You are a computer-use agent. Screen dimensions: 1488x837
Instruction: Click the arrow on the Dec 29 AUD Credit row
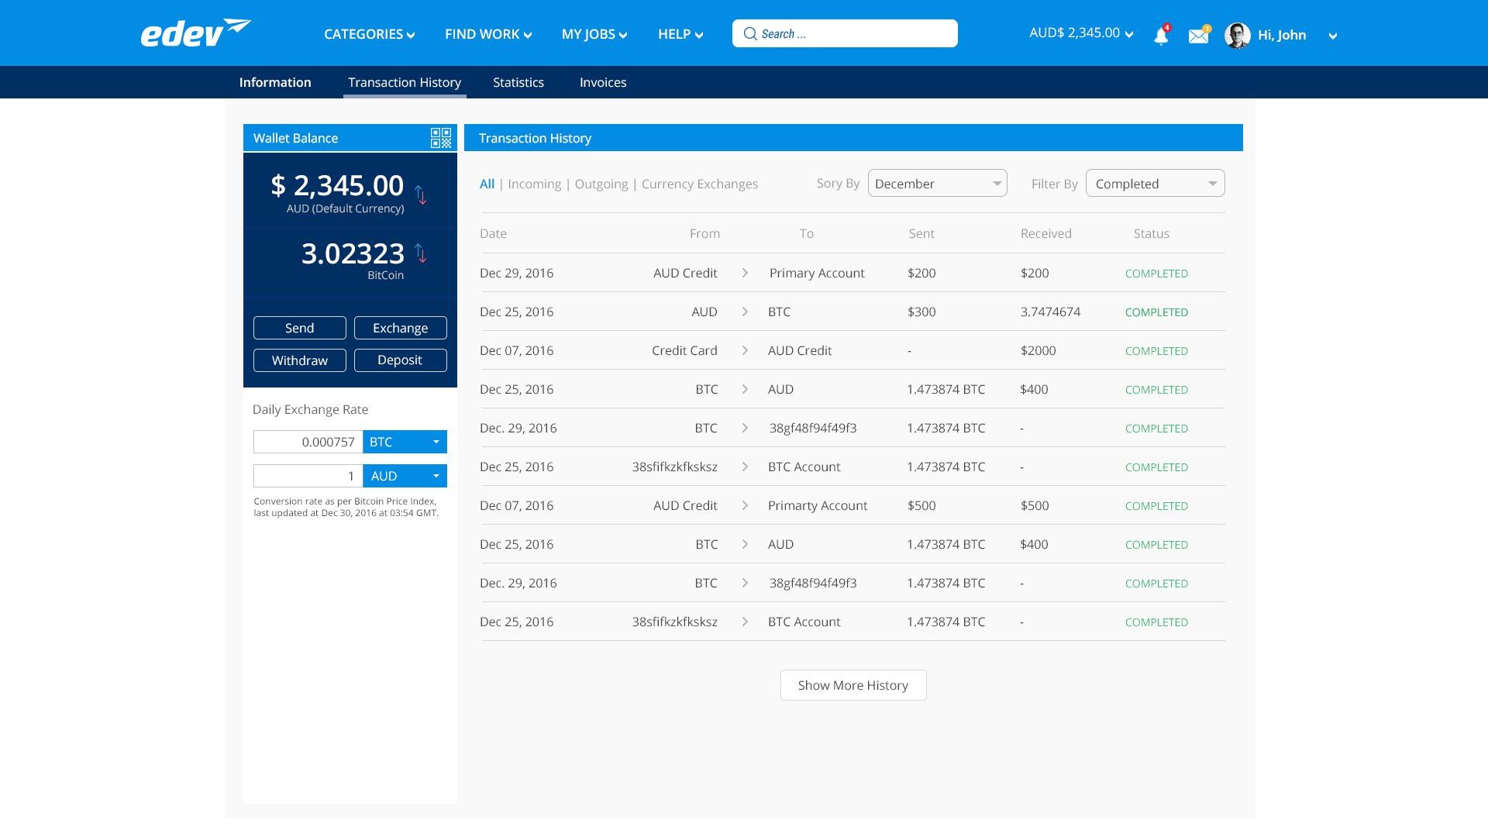click(745, 273)
